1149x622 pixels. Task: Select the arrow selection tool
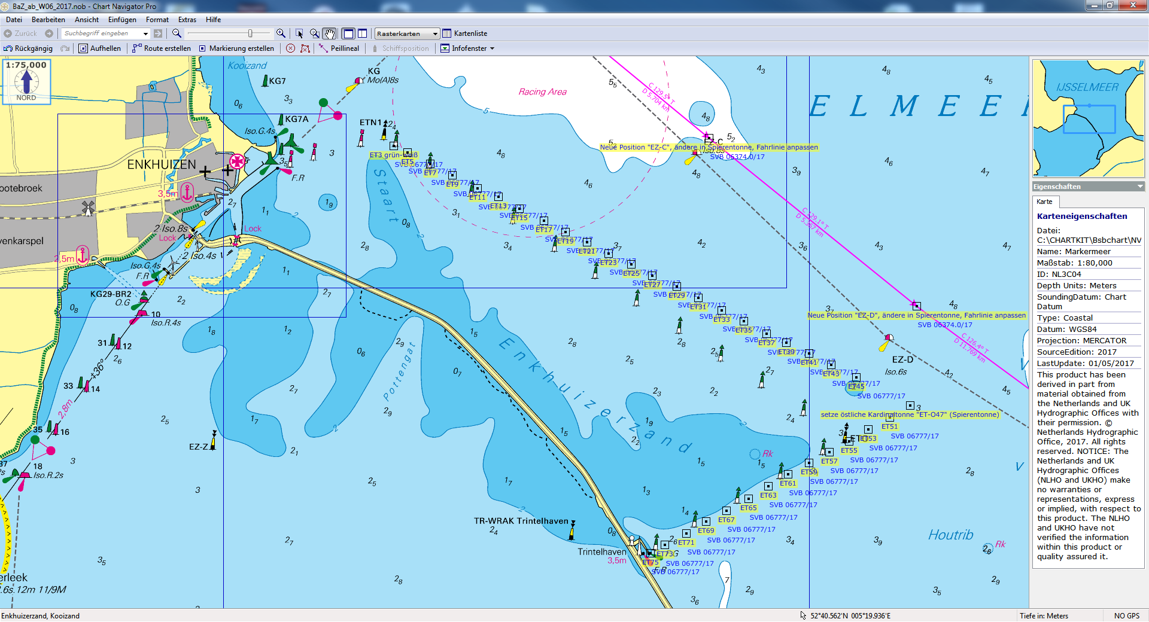pyautogui.click(x=299, y=33)
